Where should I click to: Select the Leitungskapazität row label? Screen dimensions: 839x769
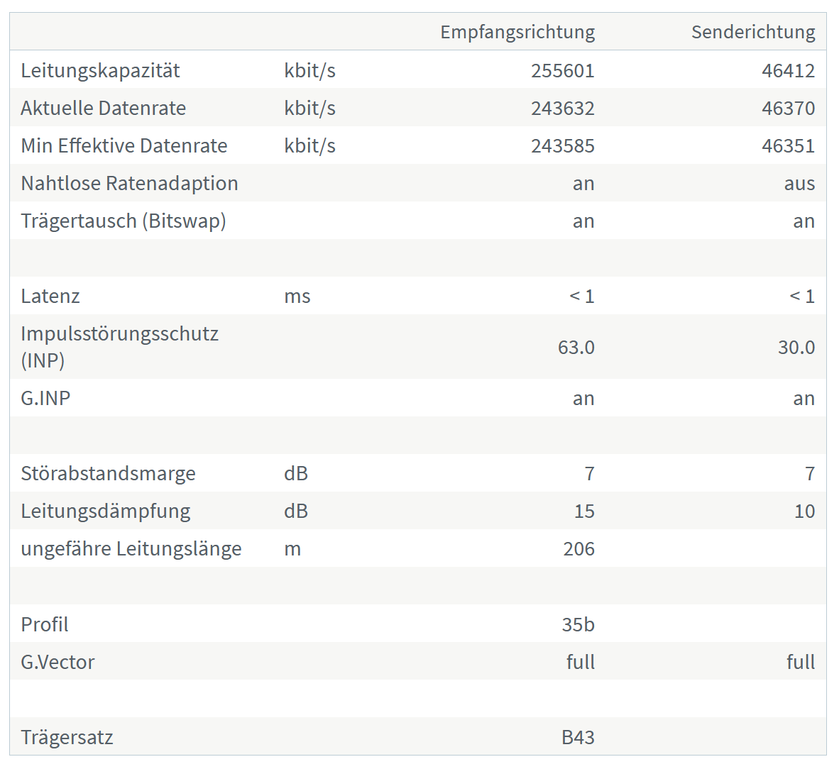(100, 70)
